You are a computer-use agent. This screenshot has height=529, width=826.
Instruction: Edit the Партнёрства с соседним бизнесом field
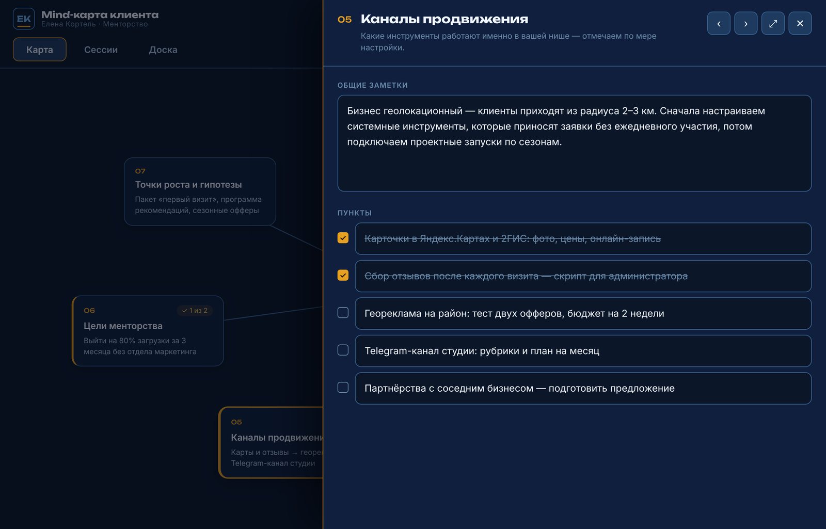[583, 388]
